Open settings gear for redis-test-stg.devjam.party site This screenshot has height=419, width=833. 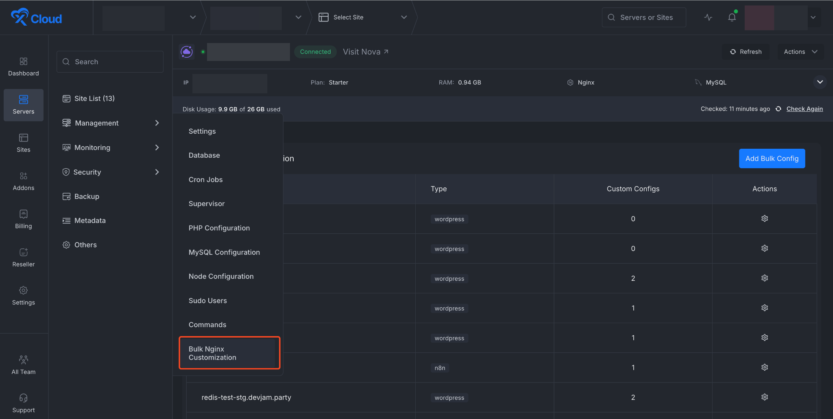tap(764, 397)
